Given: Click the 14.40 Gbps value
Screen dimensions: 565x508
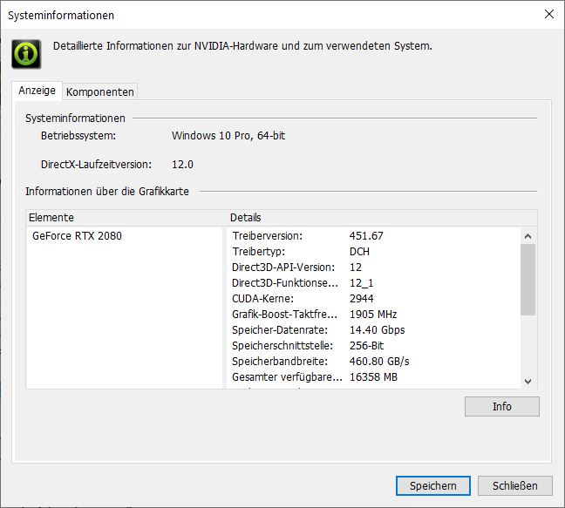Looking at the screenshot, I should (378, 329).
